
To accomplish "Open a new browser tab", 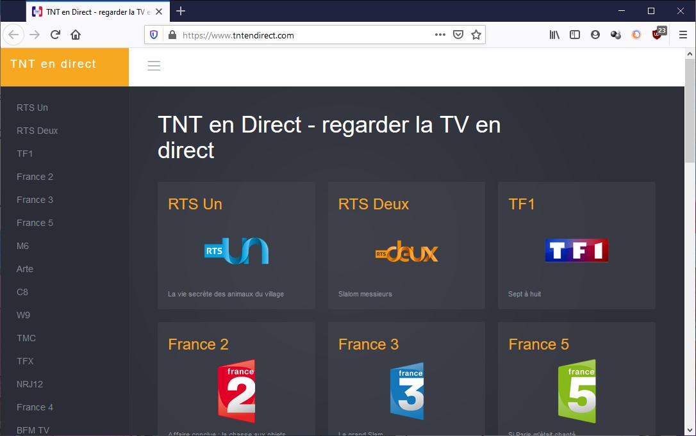I will pyautogui.click(x=180, y=11).
